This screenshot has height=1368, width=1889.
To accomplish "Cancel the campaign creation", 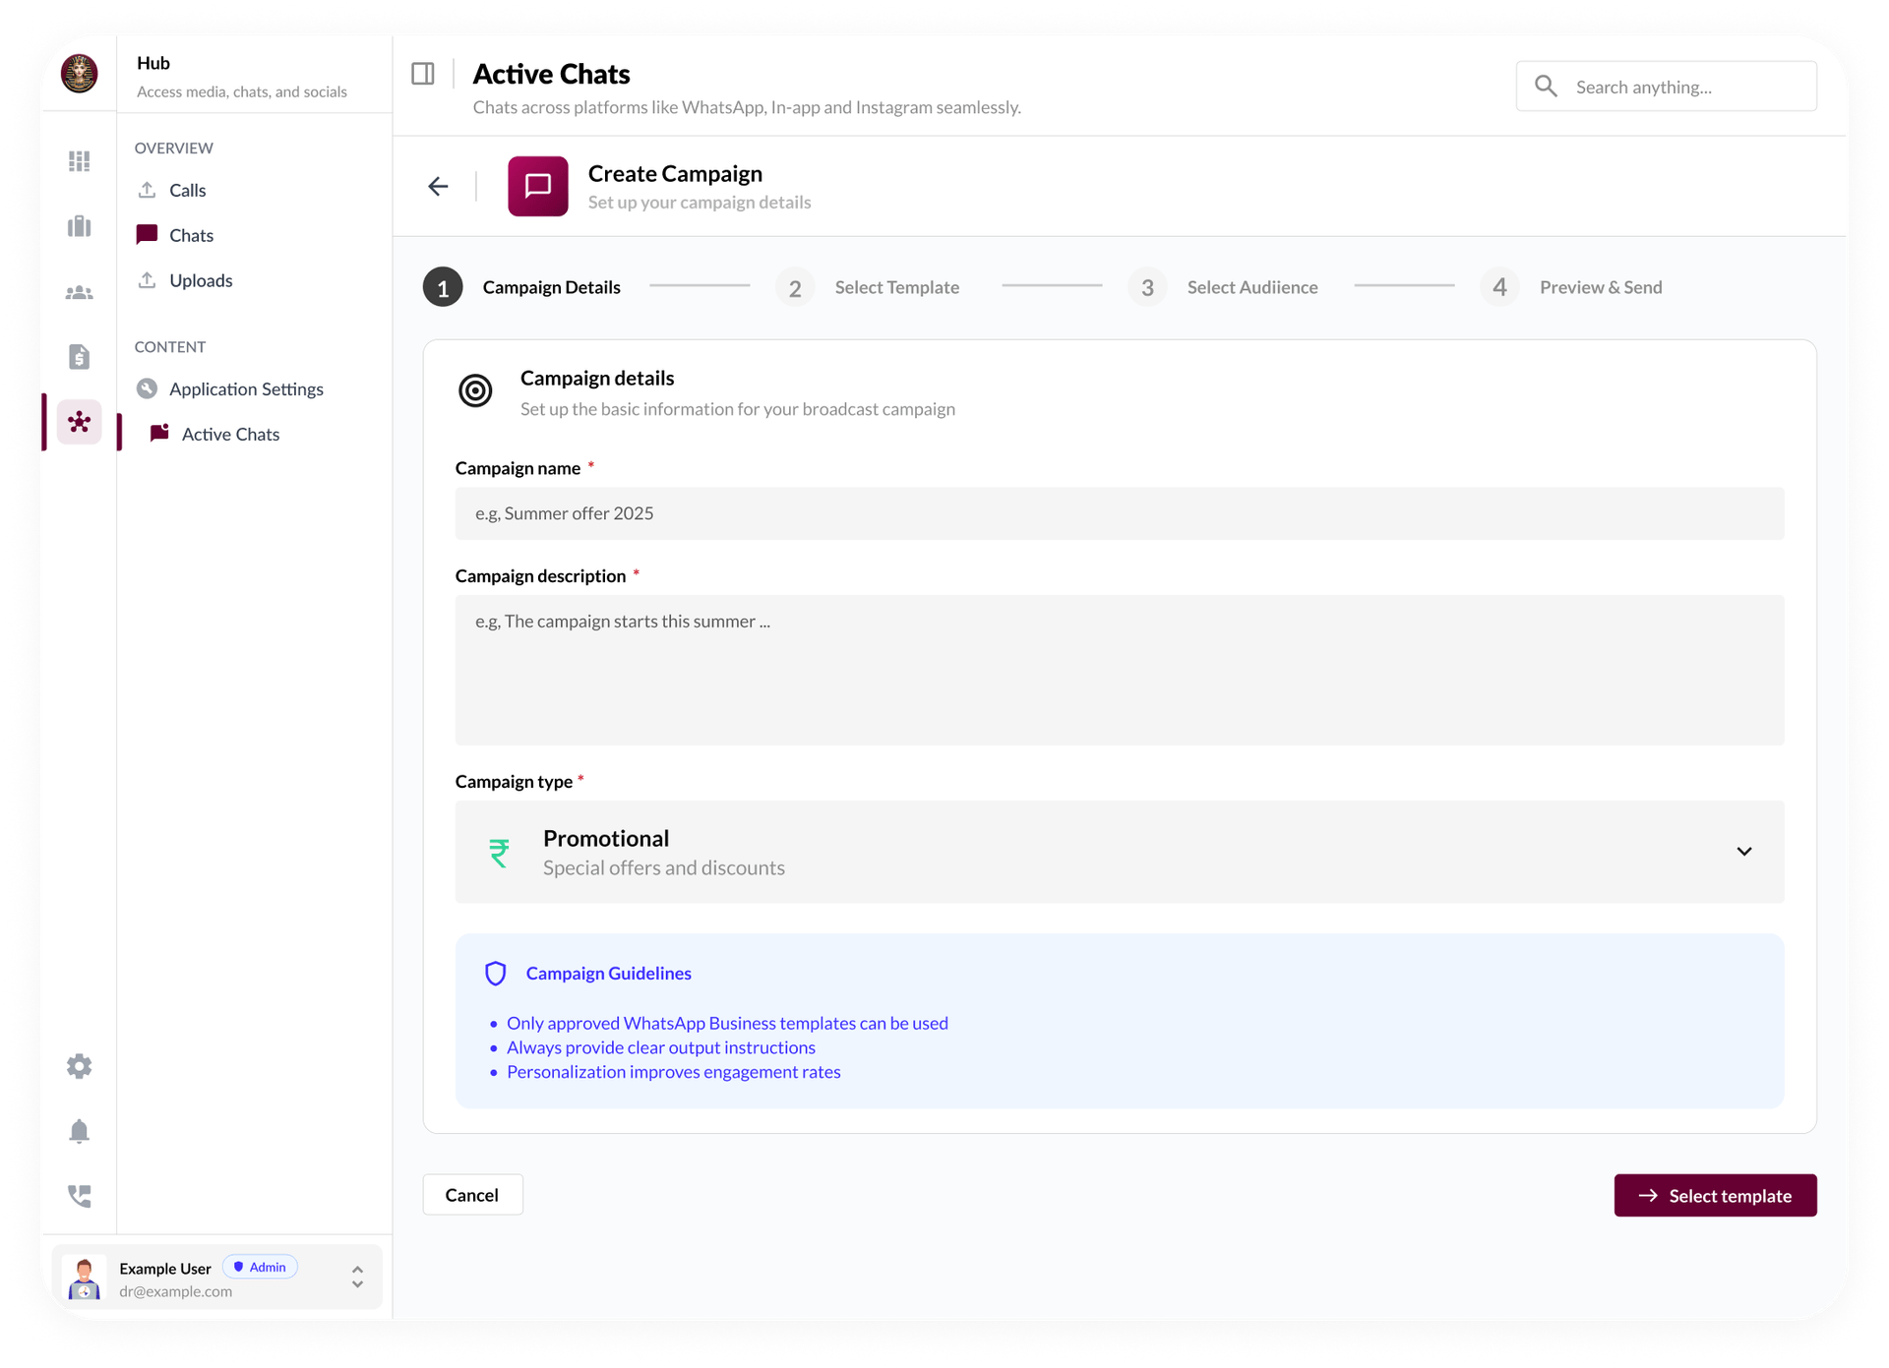I will coord(471,1194).
